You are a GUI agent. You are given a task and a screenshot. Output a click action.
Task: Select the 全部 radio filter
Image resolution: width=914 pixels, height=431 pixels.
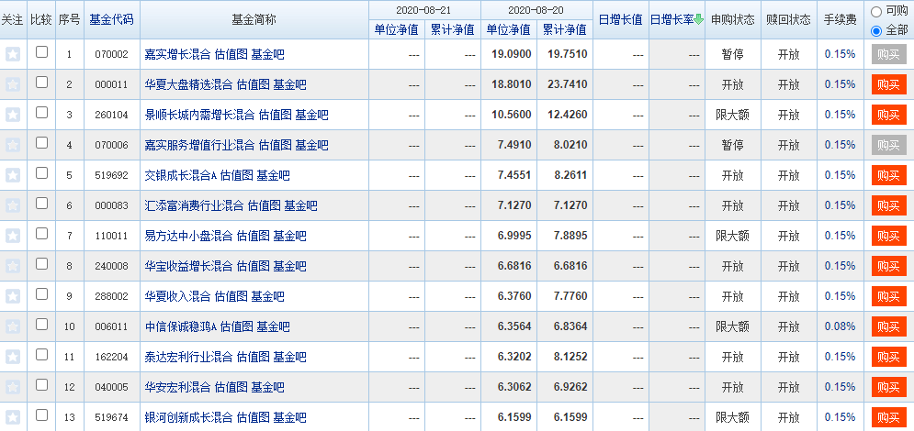pyautogui.click(x=876, y=31)
